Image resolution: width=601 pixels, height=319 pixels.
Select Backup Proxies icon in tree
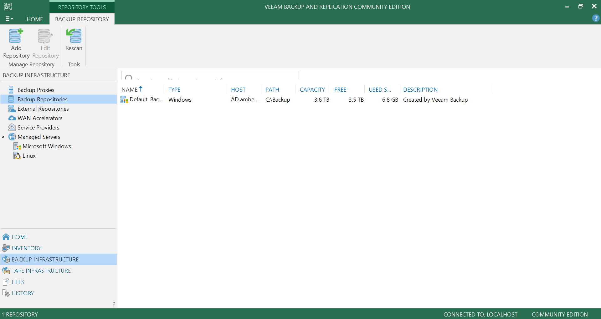11,90
